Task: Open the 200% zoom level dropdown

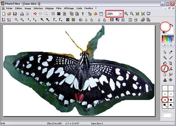Action: click(x=121, y=14)
